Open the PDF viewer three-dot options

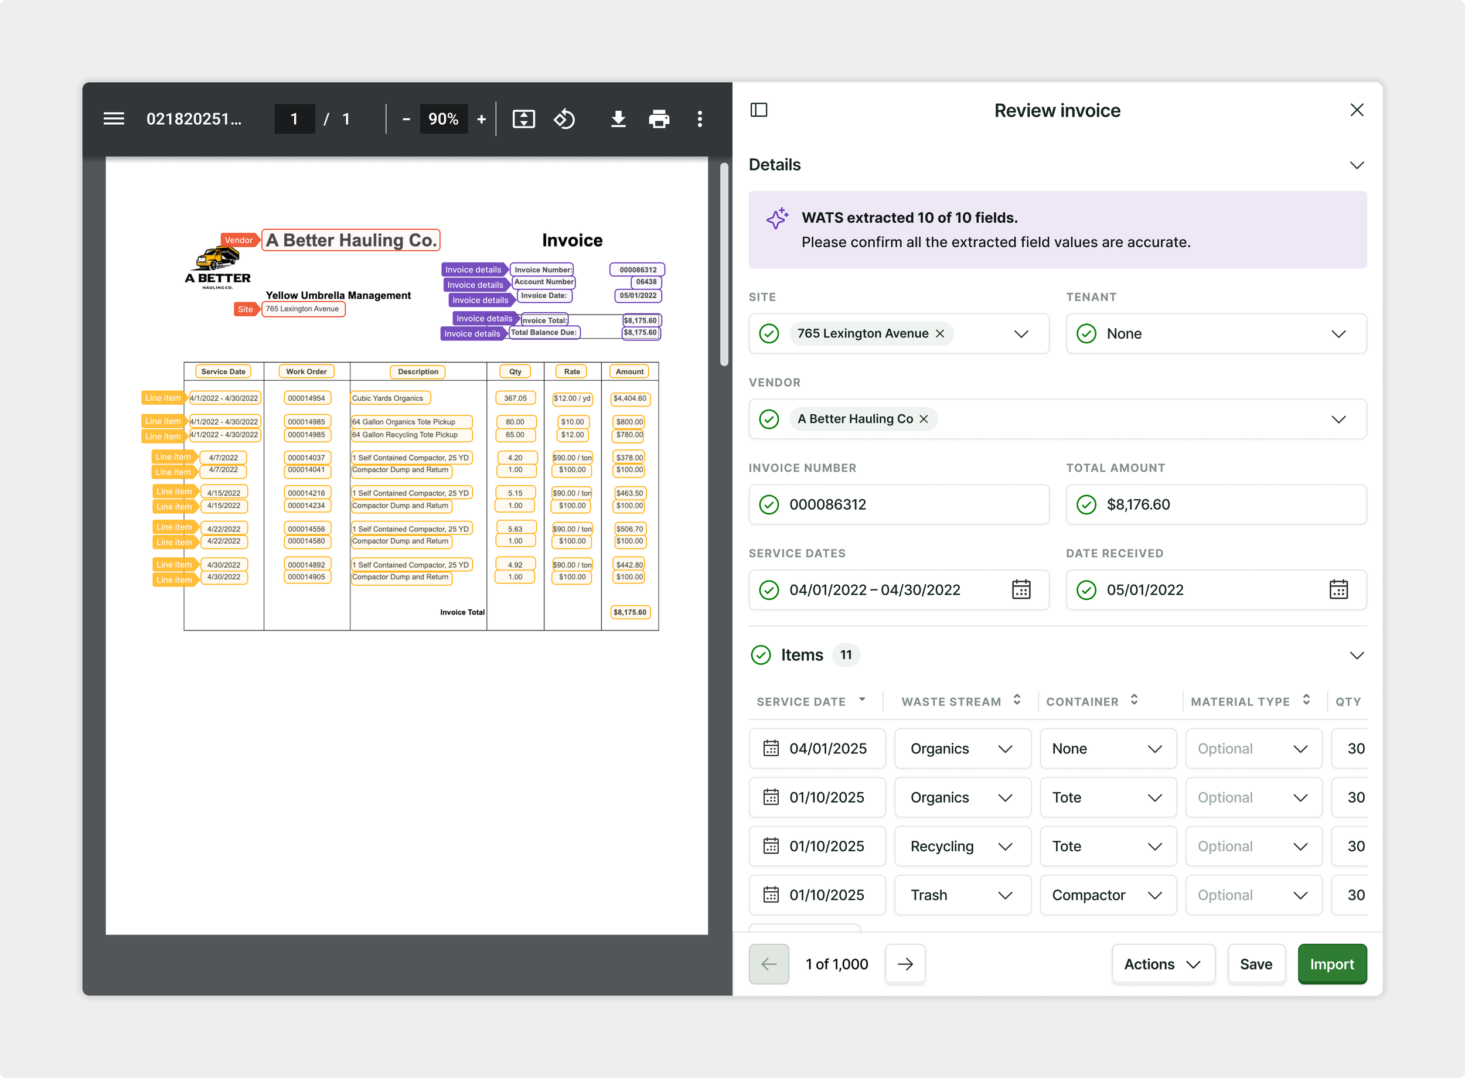(700, 119)
